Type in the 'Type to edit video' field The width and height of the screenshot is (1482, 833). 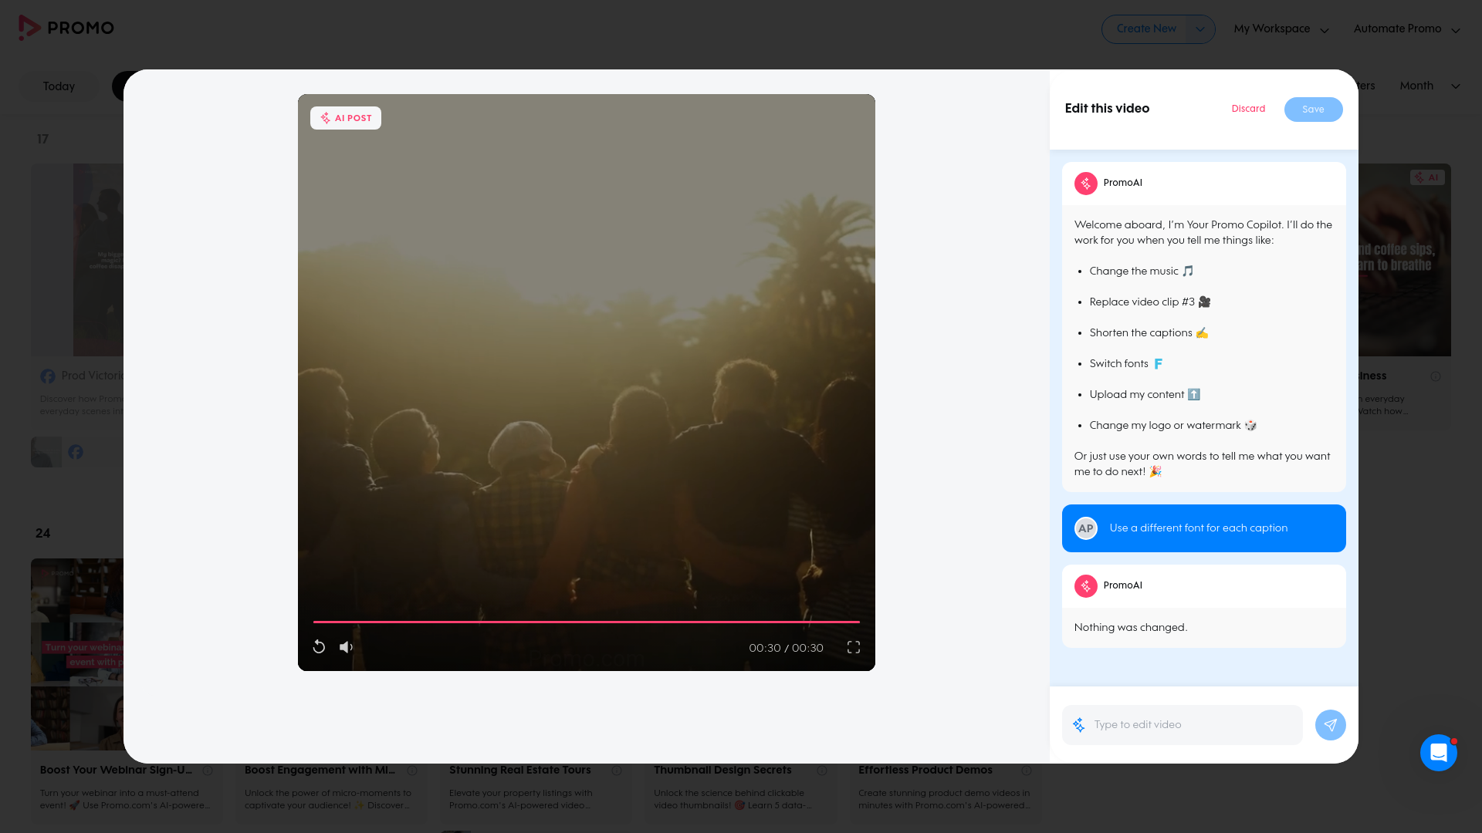1183,725
